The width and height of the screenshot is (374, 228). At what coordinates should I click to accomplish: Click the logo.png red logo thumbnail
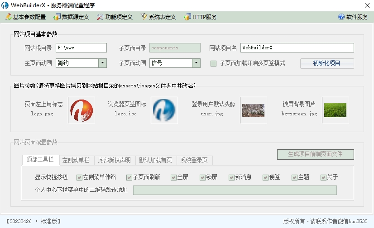(82, 110)
